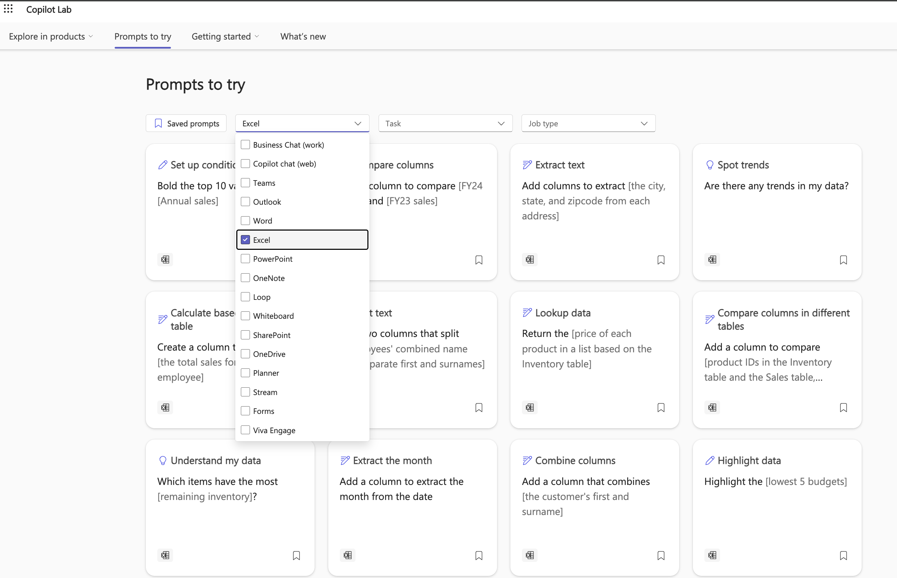Screen dimensions: 897x578
Task: Enable the OneNote filter checkbox
Action: [x=245, y=278]
